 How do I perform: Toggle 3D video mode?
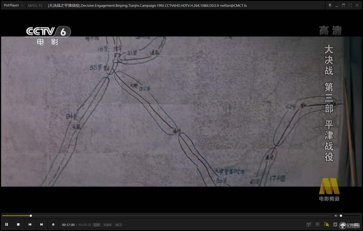[x=317, y=224]
